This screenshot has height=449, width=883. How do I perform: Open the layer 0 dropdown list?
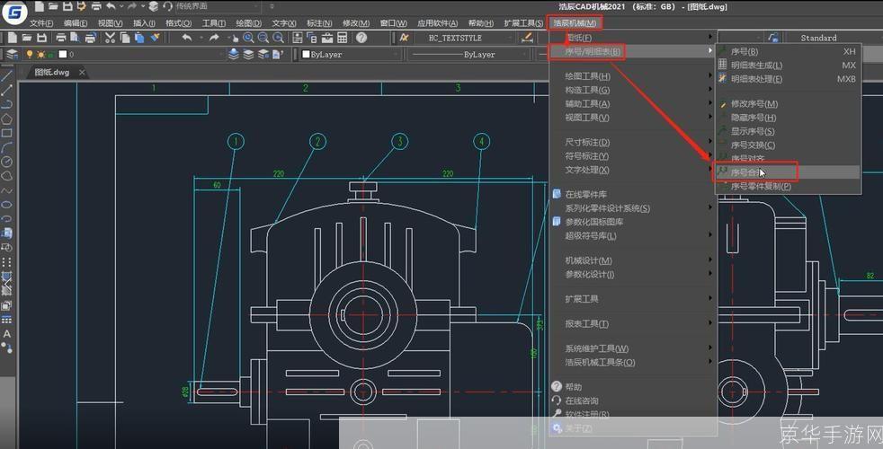(x=124, y=55)
